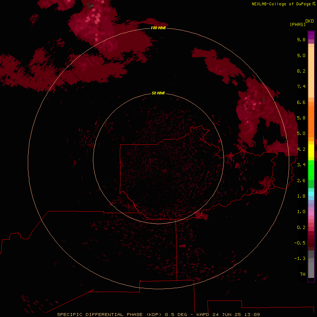Click the 4.2 value on the color scale
The image size is (317, 317).
[x=301, y=149]
